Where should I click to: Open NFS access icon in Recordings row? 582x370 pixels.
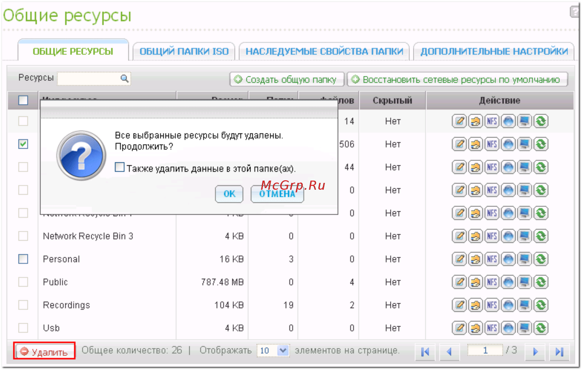point(492,305)
